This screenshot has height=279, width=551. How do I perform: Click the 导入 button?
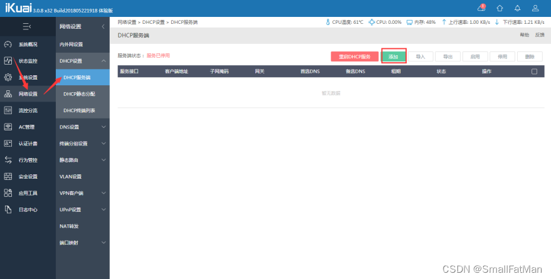420,56
